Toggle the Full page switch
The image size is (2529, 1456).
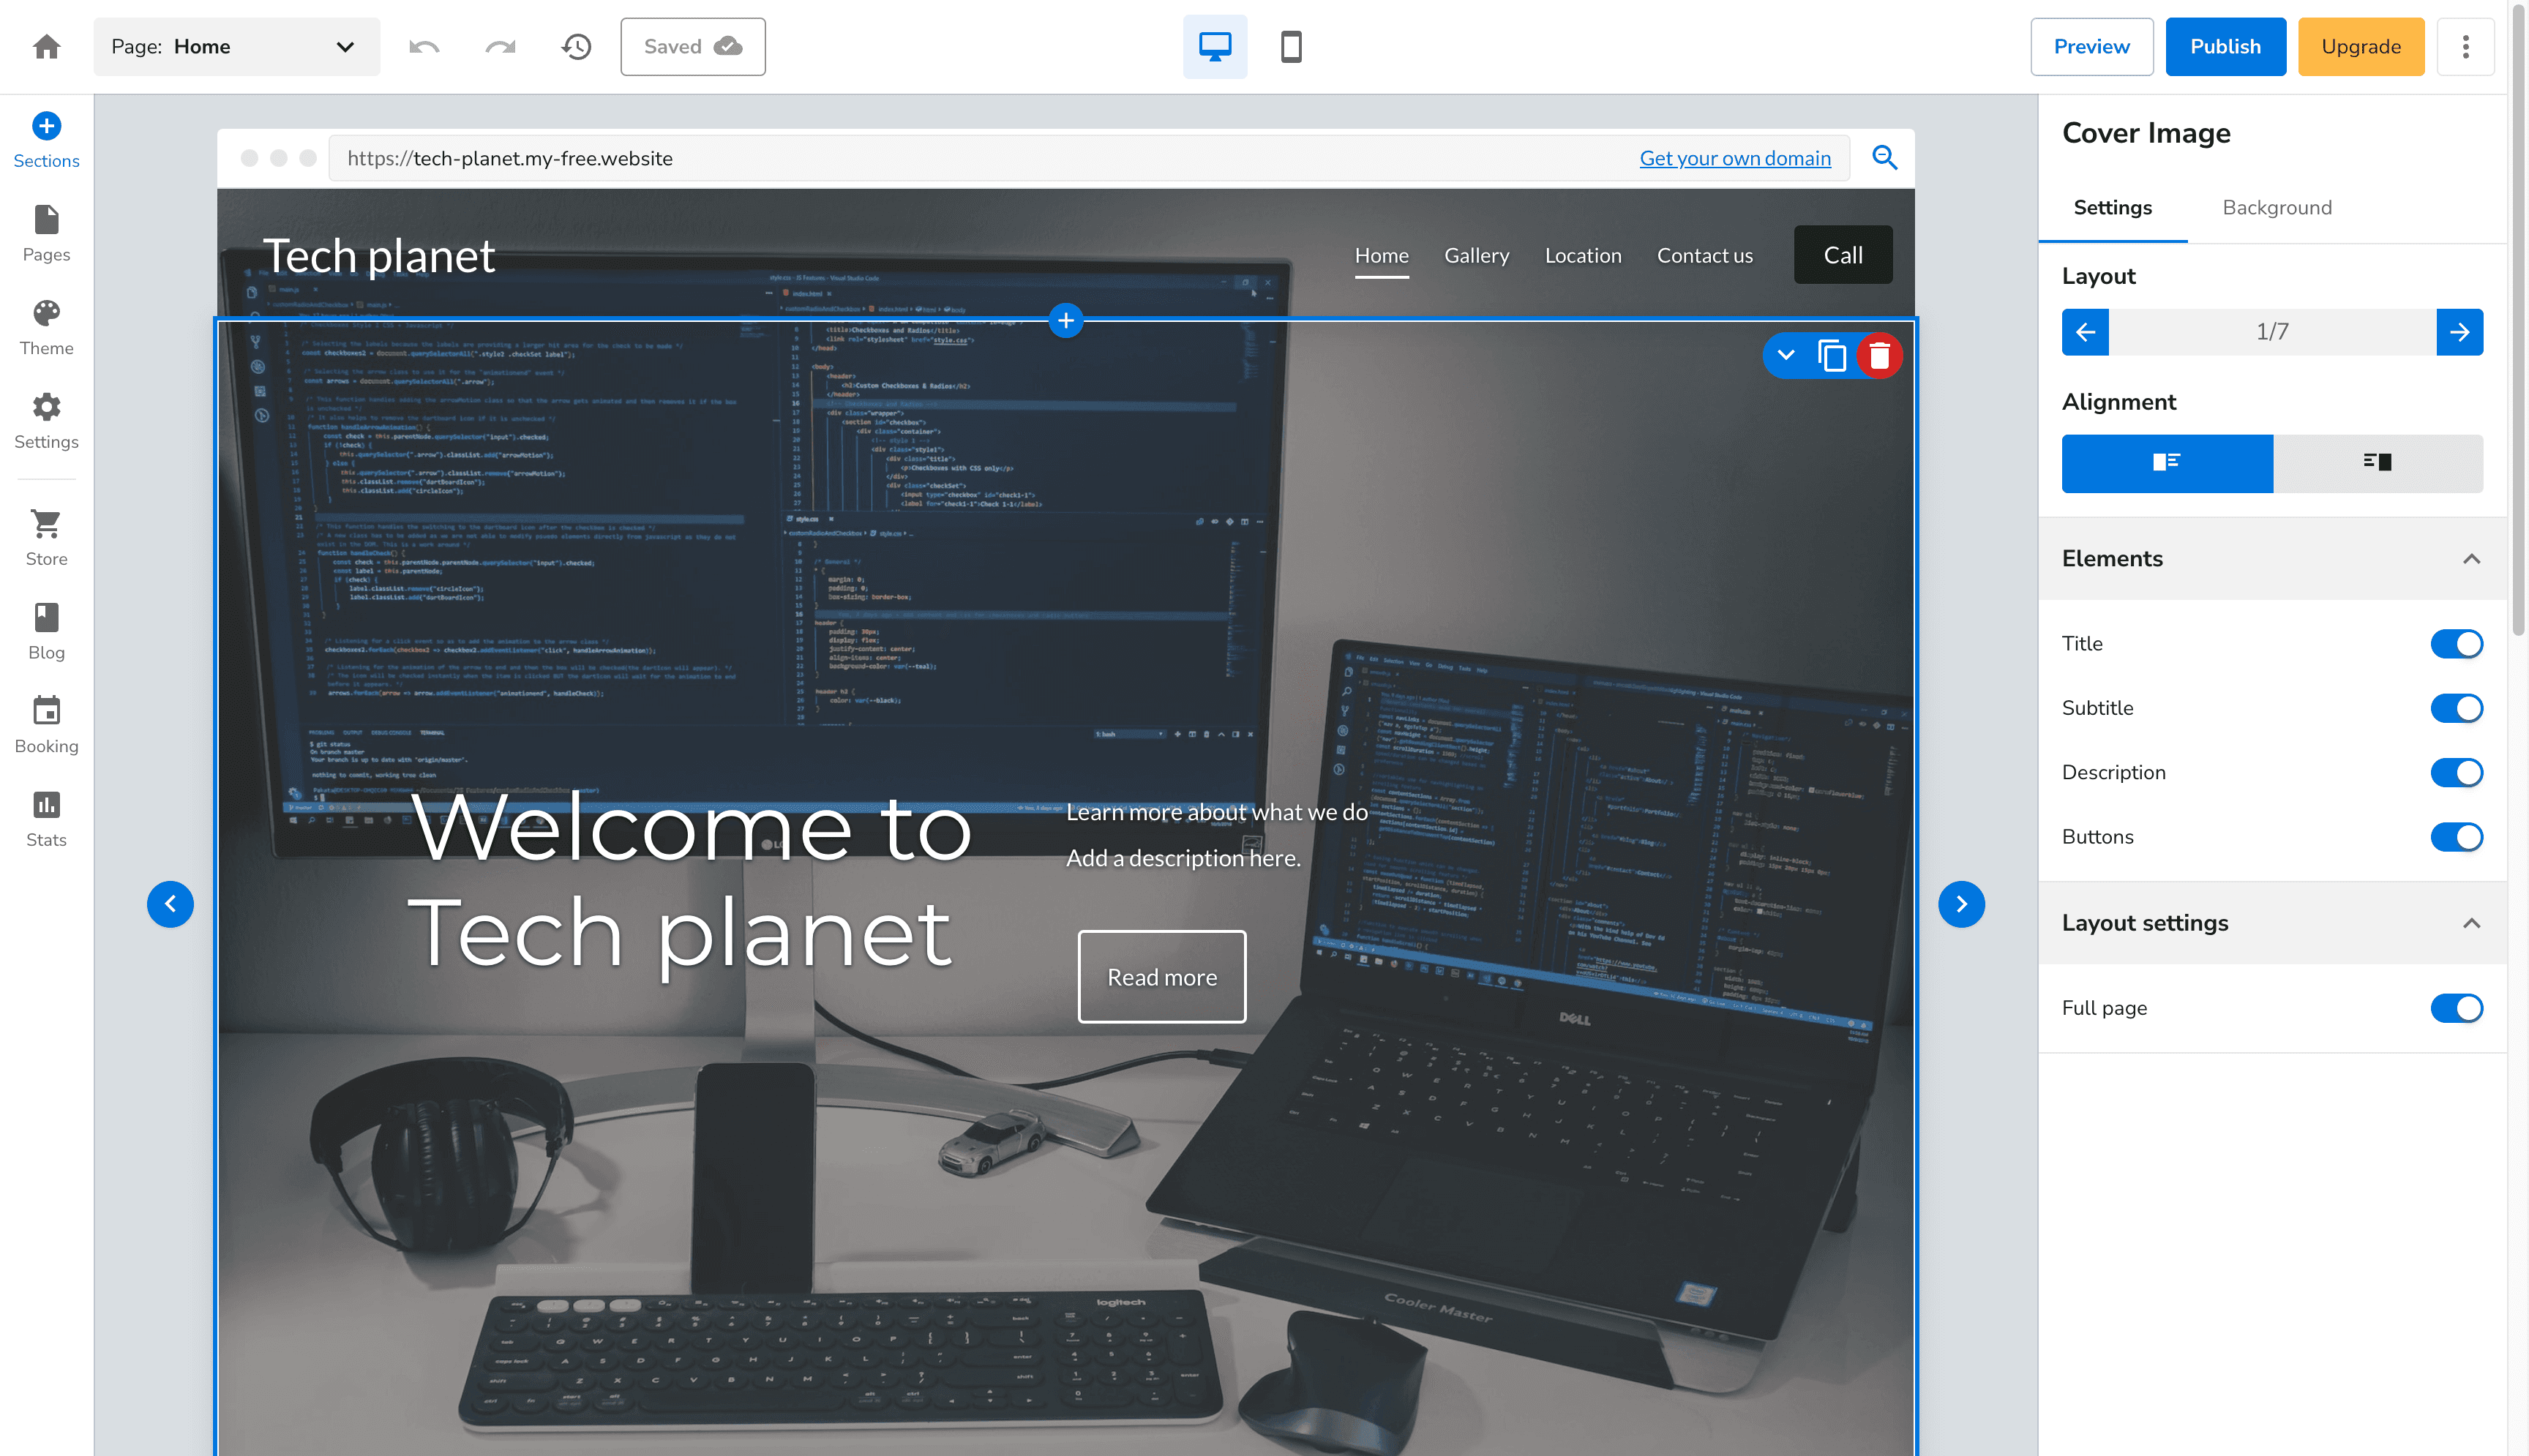tap(2456, 1008)
